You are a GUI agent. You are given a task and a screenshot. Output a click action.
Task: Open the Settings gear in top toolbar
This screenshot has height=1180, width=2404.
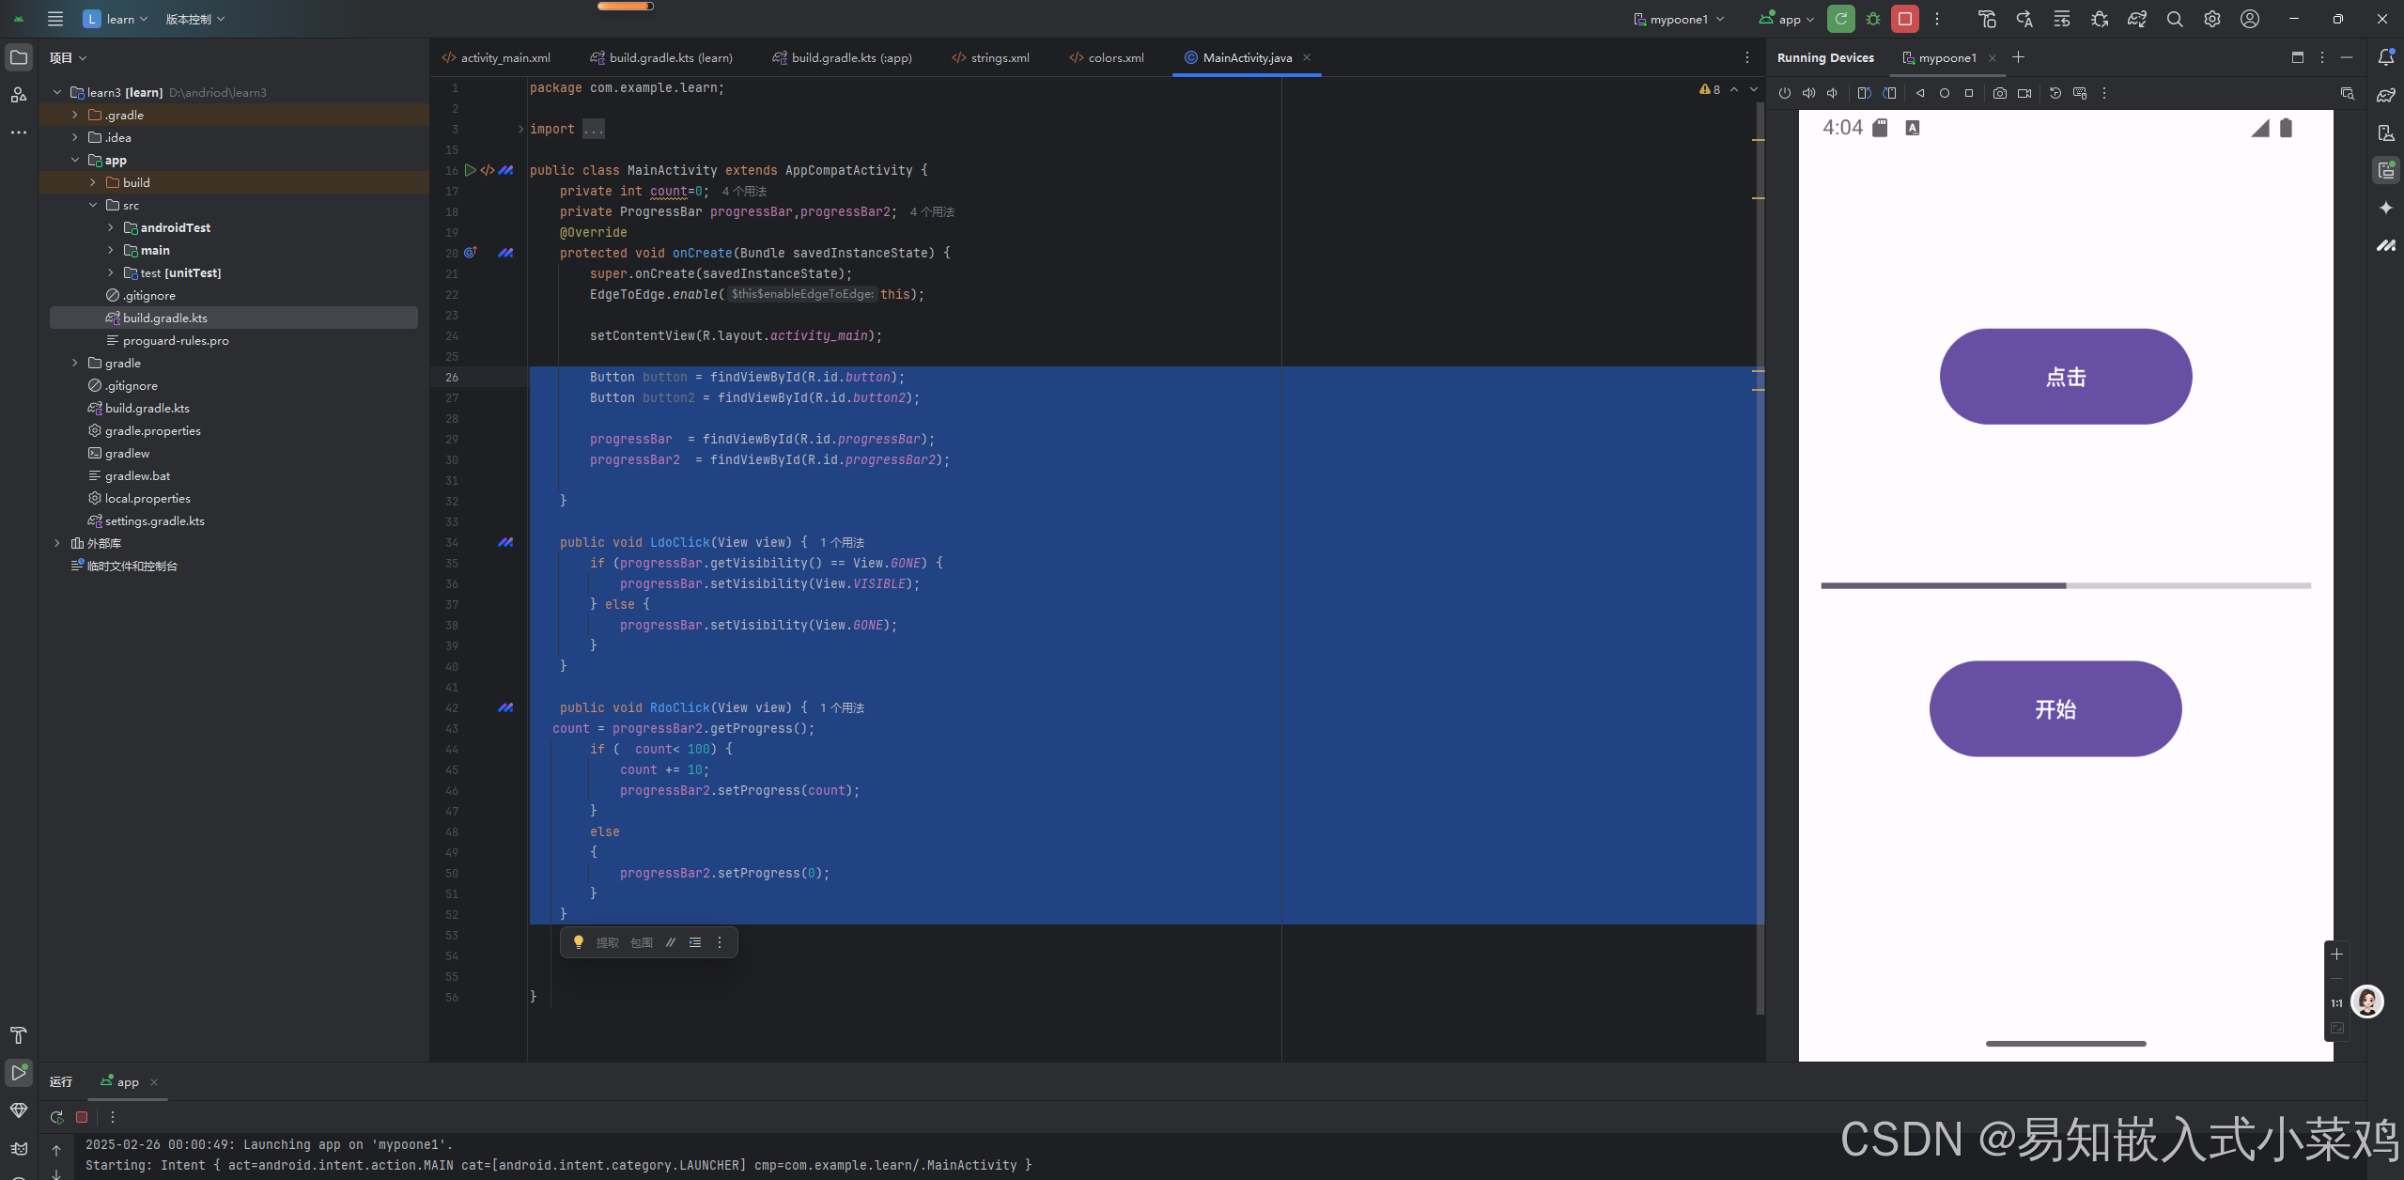point(2212,19)
